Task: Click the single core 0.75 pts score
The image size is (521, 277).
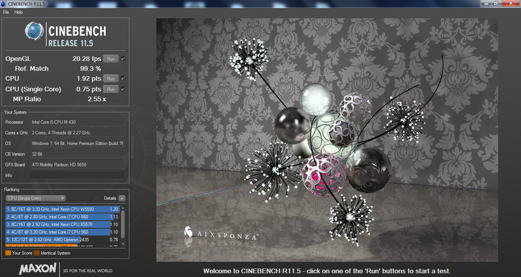Action: click(89, 89)
